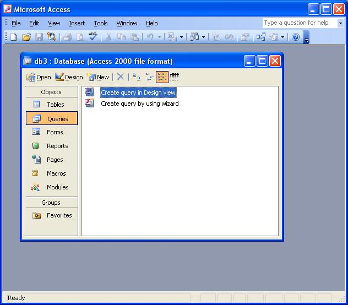
Task: Select Reports in Objects list
Action: [51, 146]
